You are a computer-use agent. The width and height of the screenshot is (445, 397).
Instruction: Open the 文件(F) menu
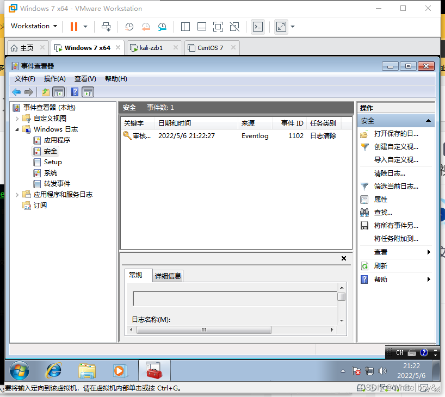point(24,79)
